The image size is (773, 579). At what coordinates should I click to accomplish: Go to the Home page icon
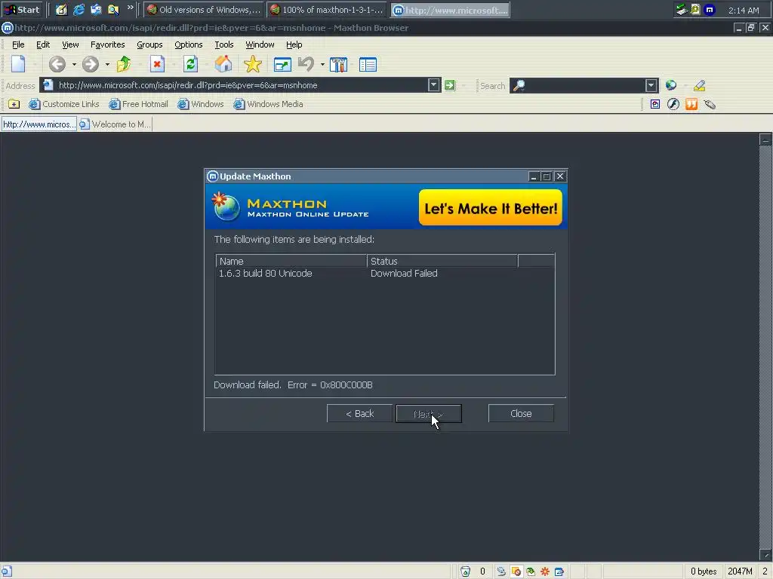[223, 64]
